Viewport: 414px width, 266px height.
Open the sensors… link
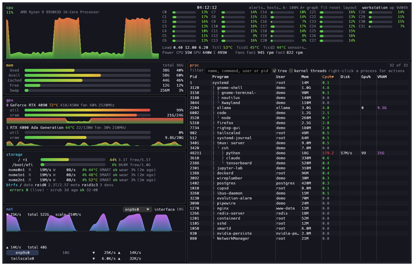coord(297,48)
